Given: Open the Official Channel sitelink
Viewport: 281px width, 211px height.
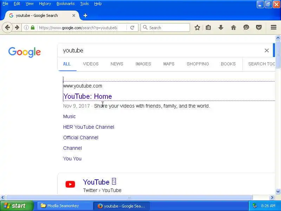Looking at the screenshot, I should [81, 138].
